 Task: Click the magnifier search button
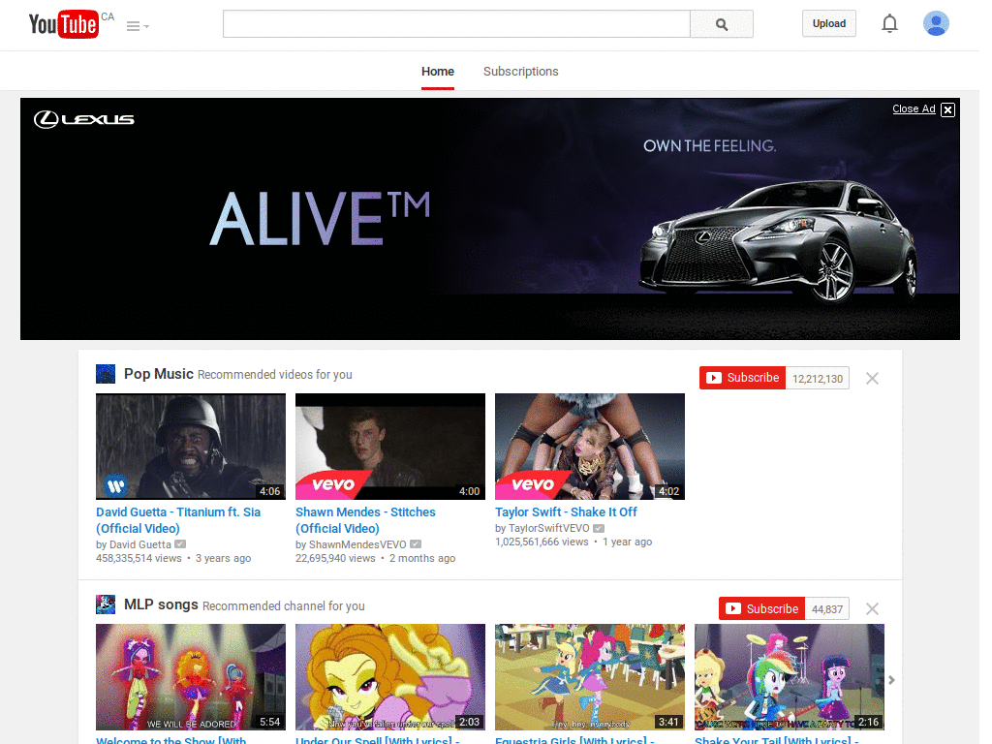(x=721, y=24)
